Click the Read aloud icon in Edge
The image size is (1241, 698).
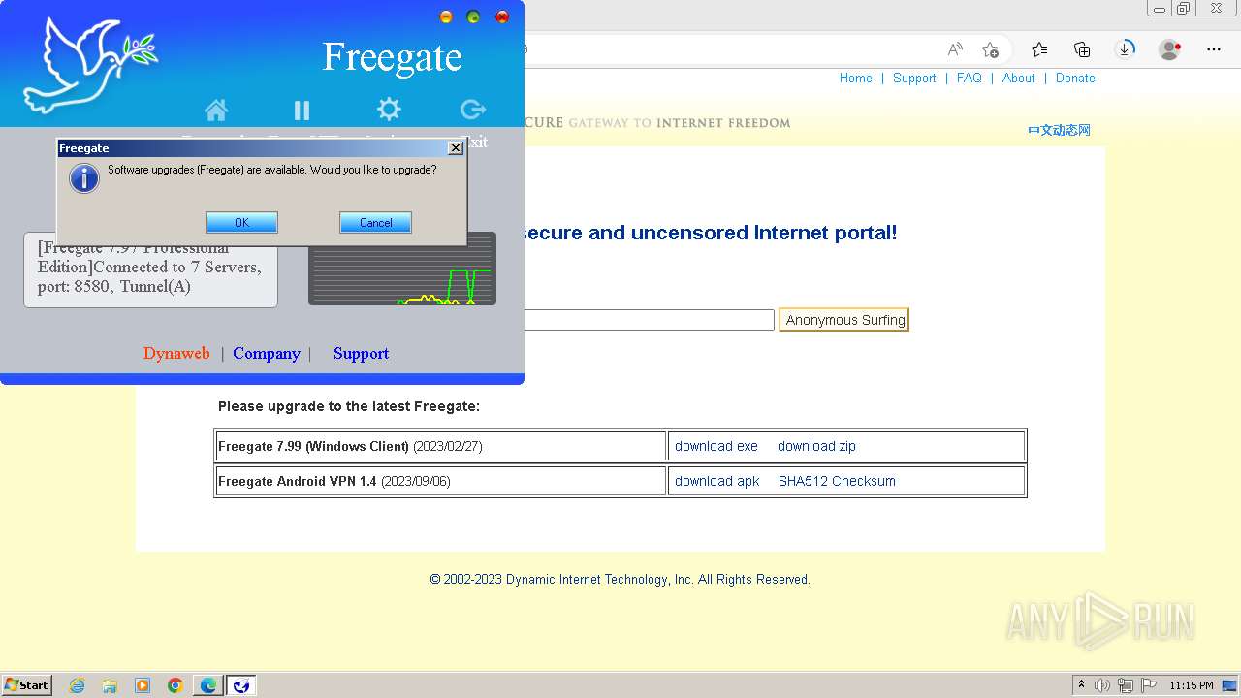[x=955, y=49]
